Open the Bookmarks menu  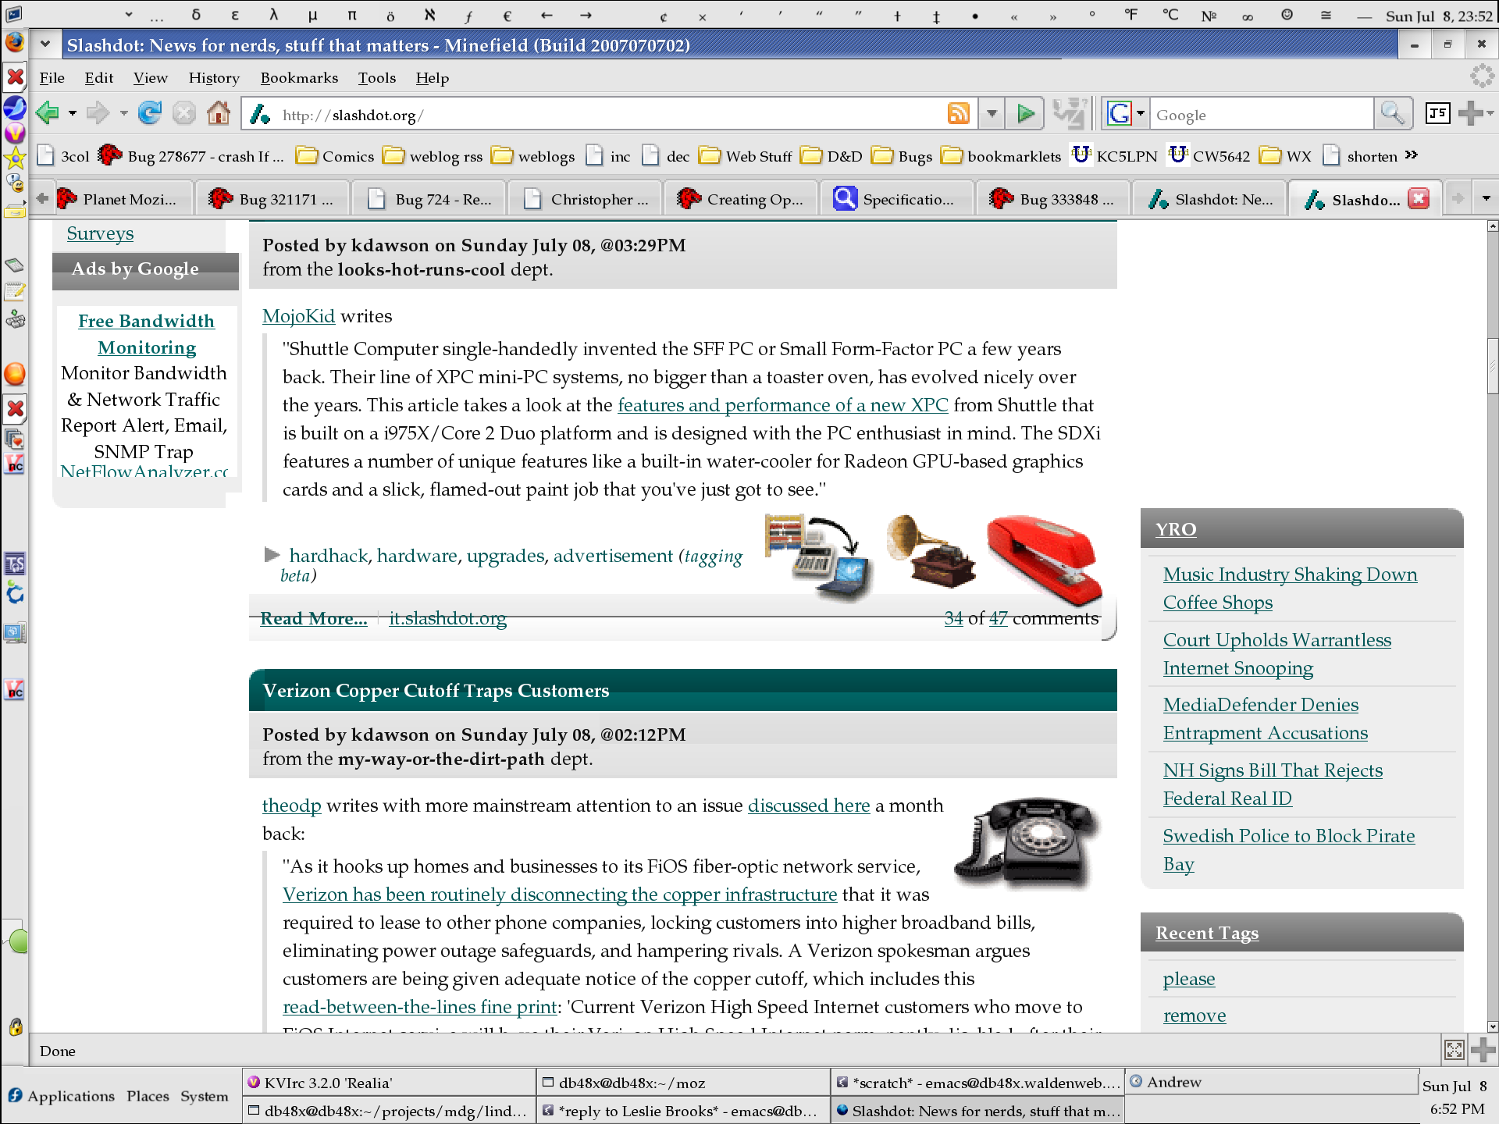click(x=299, y=77)
